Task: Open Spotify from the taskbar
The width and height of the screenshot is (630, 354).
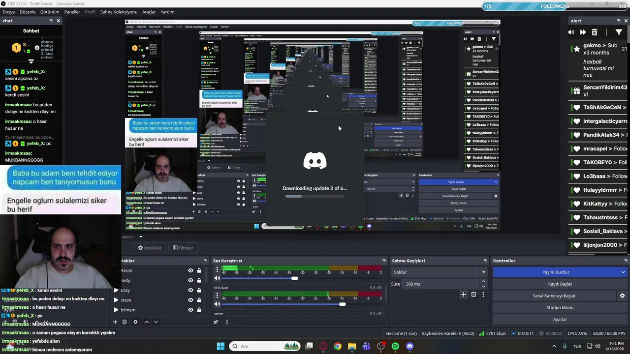Action: pyautogui.click(x=395, y=346)
